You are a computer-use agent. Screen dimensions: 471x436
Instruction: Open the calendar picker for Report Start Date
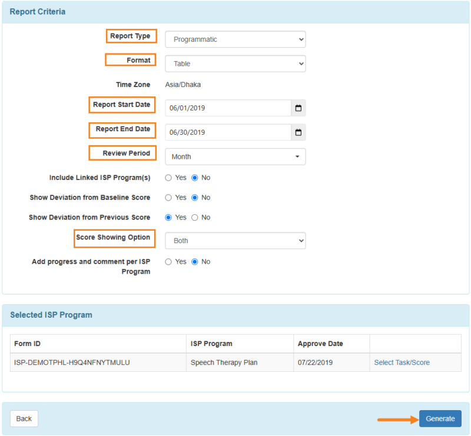click(298, 108)
